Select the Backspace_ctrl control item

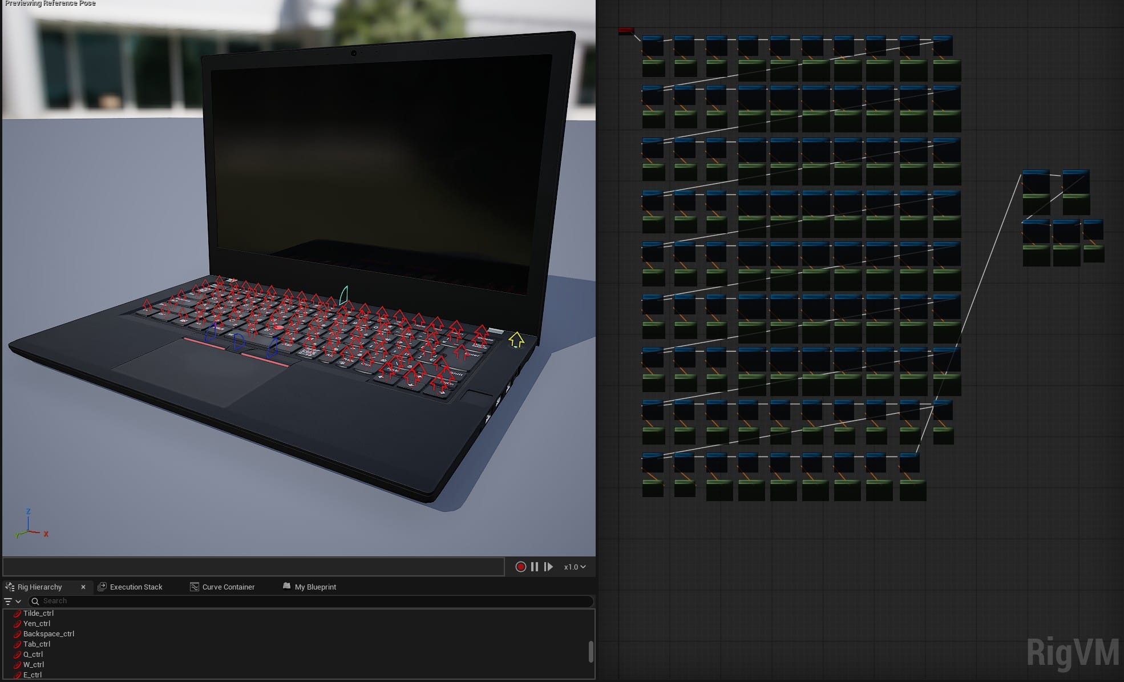(x=48, y=633)
